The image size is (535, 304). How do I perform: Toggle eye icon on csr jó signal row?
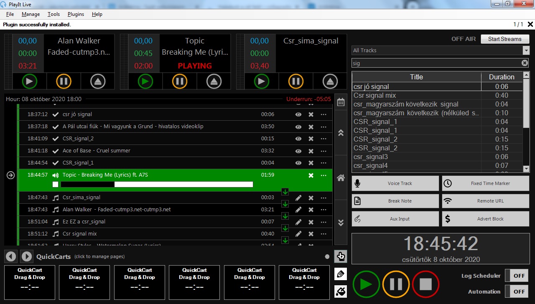[x=298, y=114]
